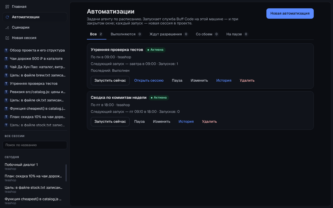333x208 pixels.
Task: Run Сводка по коммитам недели now
Action: pos(110,122)
